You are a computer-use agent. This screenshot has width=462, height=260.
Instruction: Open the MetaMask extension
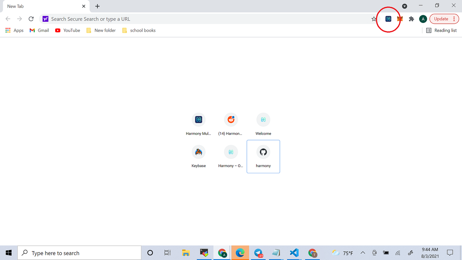click(400, 19)
